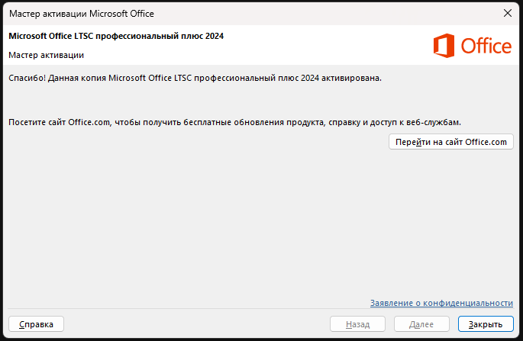Click the "Справка" help button

point(36,324)
